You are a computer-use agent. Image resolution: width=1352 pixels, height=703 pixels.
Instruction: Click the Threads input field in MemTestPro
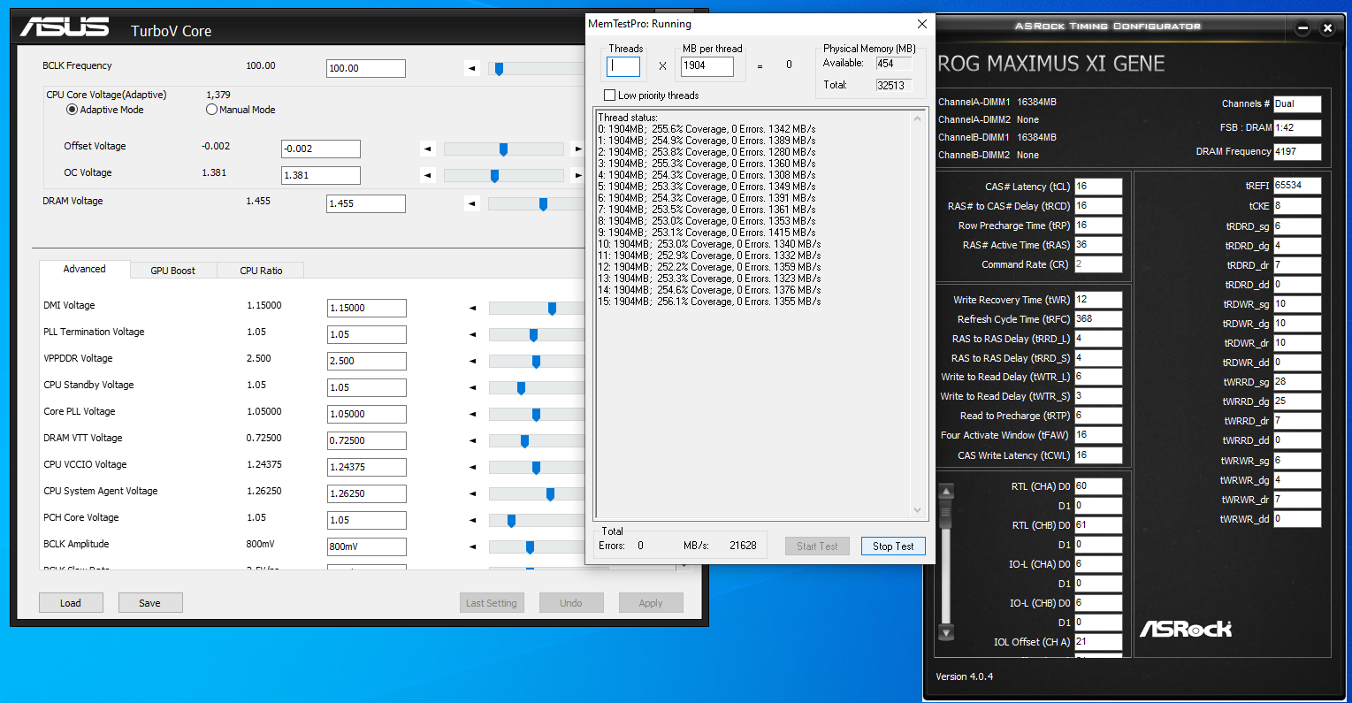tap(623, 65)
